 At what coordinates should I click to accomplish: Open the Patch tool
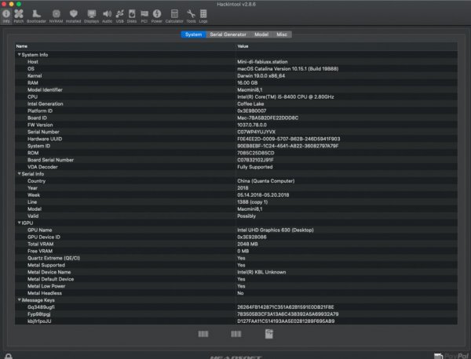[19, 16]
